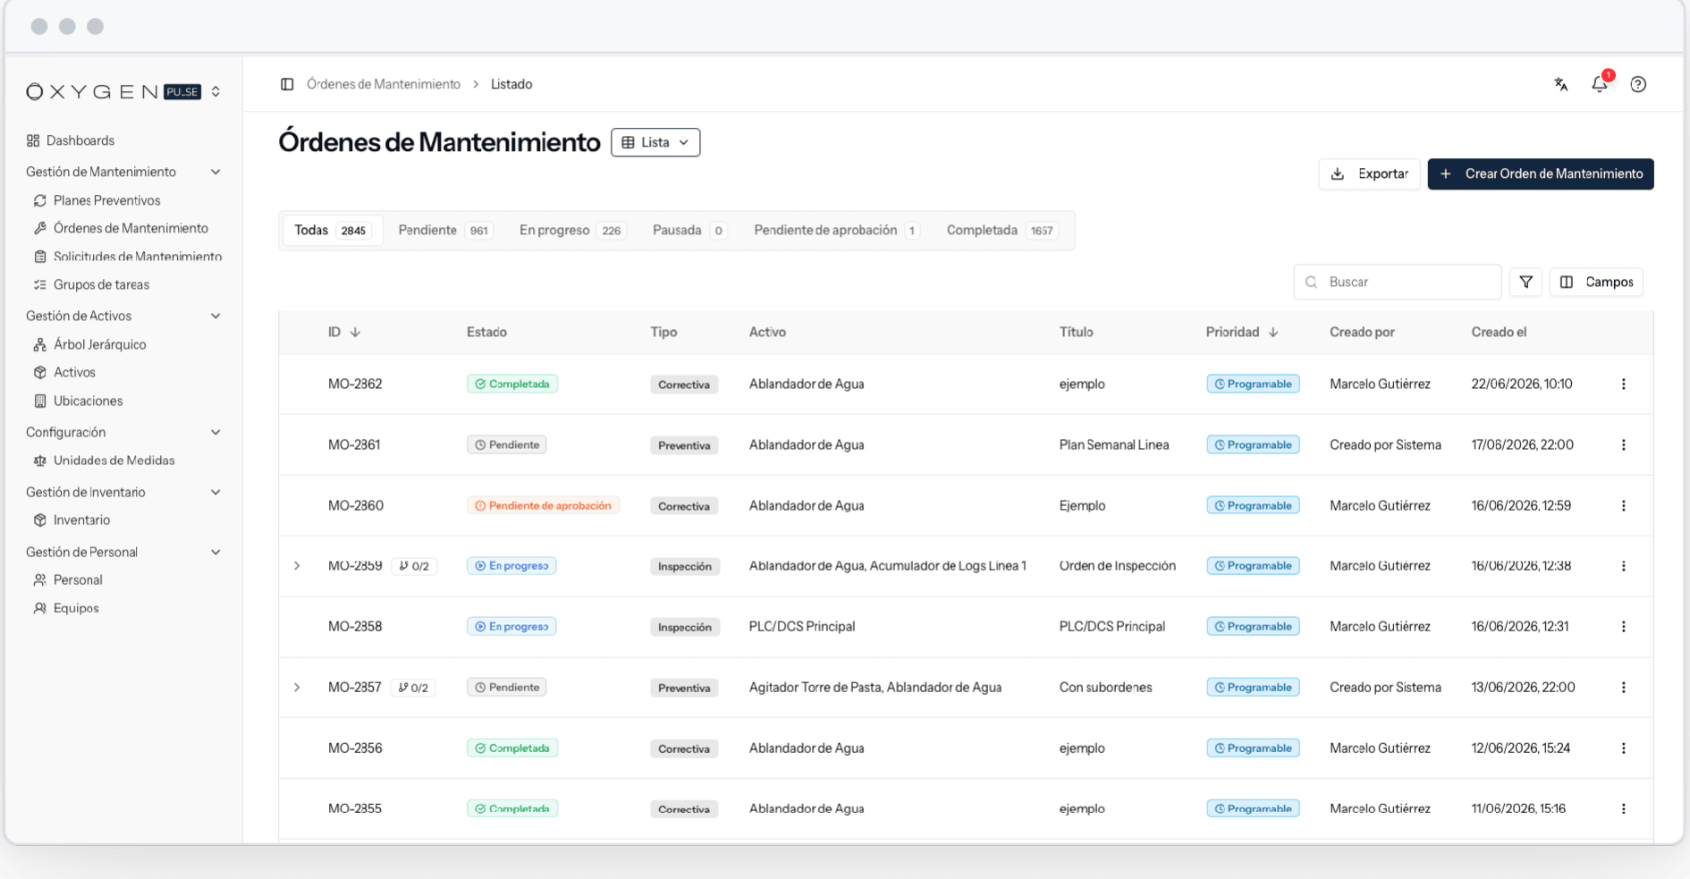Sort by Prioridad column arrow
Screen dimensions: 1690x879
pyautogui.click(x=1273, y=332)
